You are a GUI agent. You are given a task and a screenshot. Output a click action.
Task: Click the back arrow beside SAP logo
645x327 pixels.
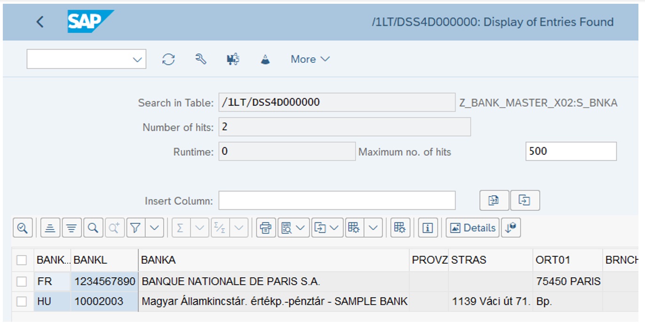40,22
